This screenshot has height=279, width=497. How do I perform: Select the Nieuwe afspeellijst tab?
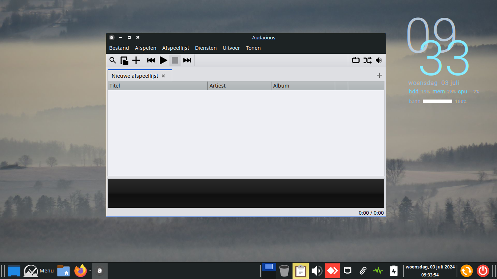[135, 76]
